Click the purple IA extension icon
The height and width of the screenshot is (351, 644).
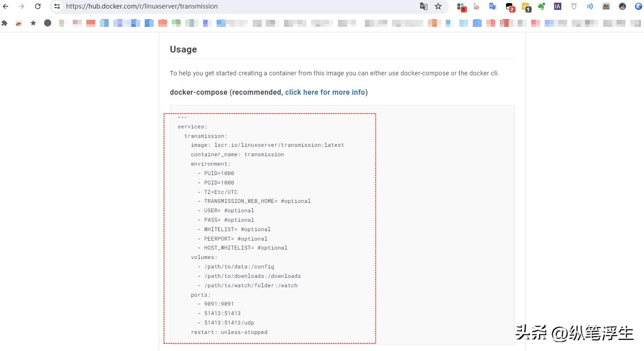(x=558, y=6)
